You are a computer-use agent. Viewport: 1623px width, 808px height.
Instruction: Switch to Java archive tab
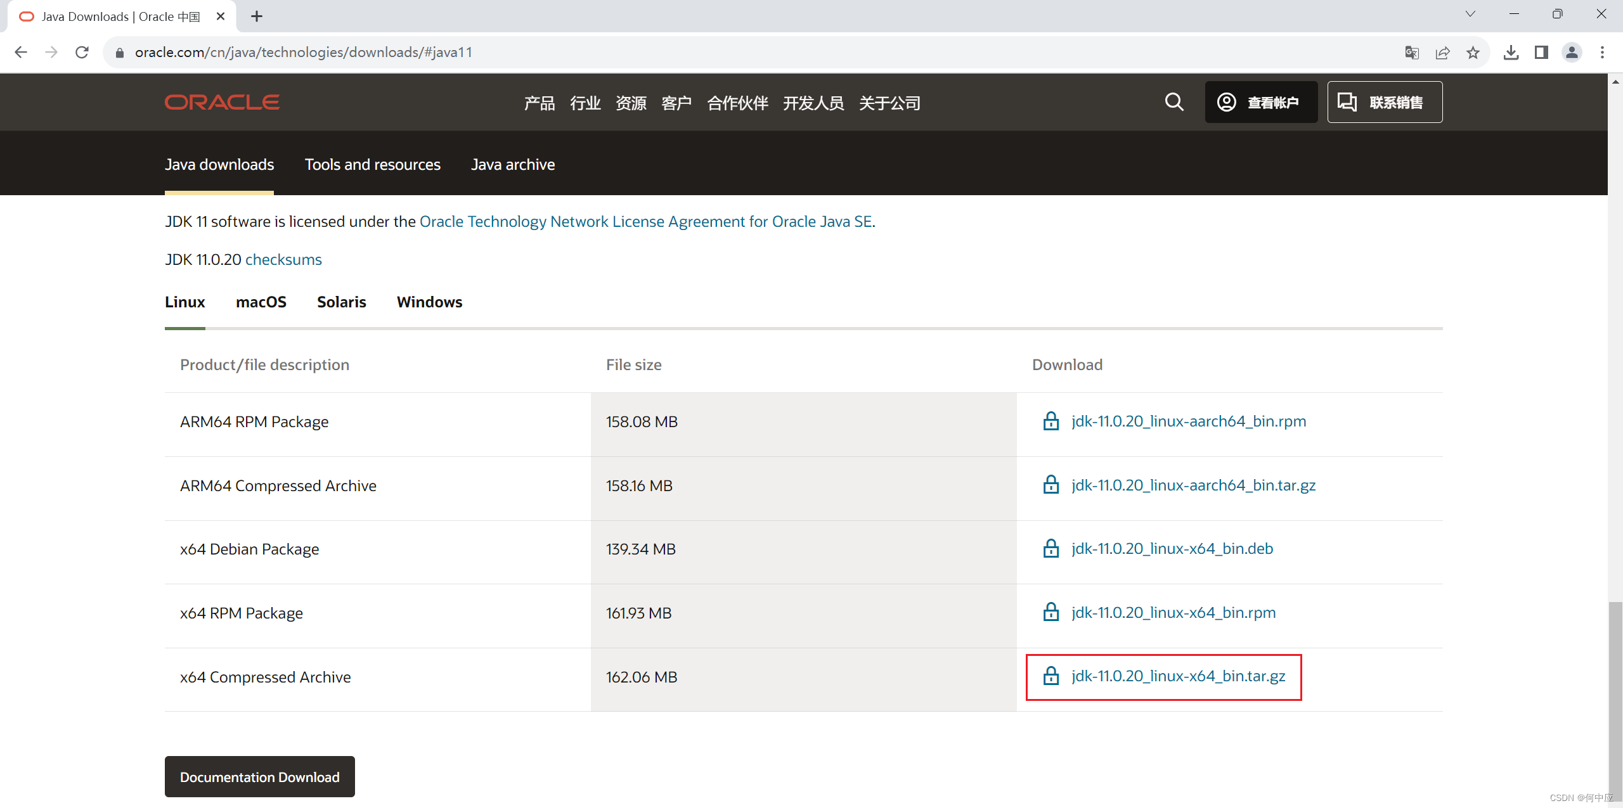(x=513, y=164)
